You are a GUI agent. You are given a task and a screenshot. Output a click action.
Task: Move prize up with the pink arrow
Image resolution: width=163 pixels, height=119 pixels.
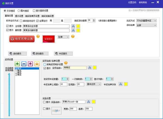[x=30, y=64]
